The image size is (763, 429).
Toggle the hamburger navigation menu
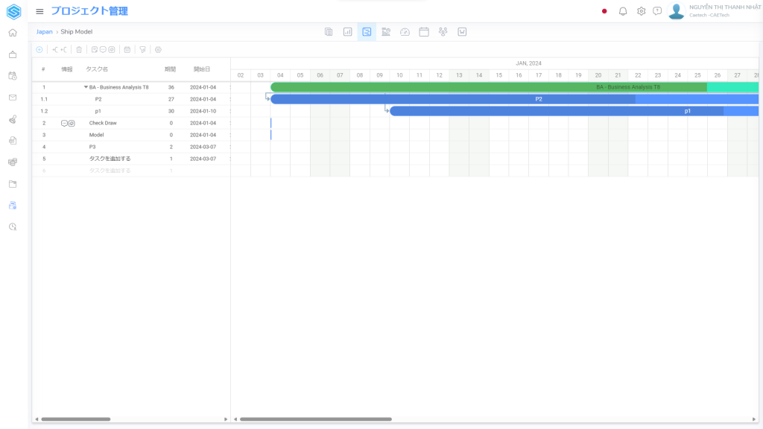pyautogui.click(x=39, y=11)
